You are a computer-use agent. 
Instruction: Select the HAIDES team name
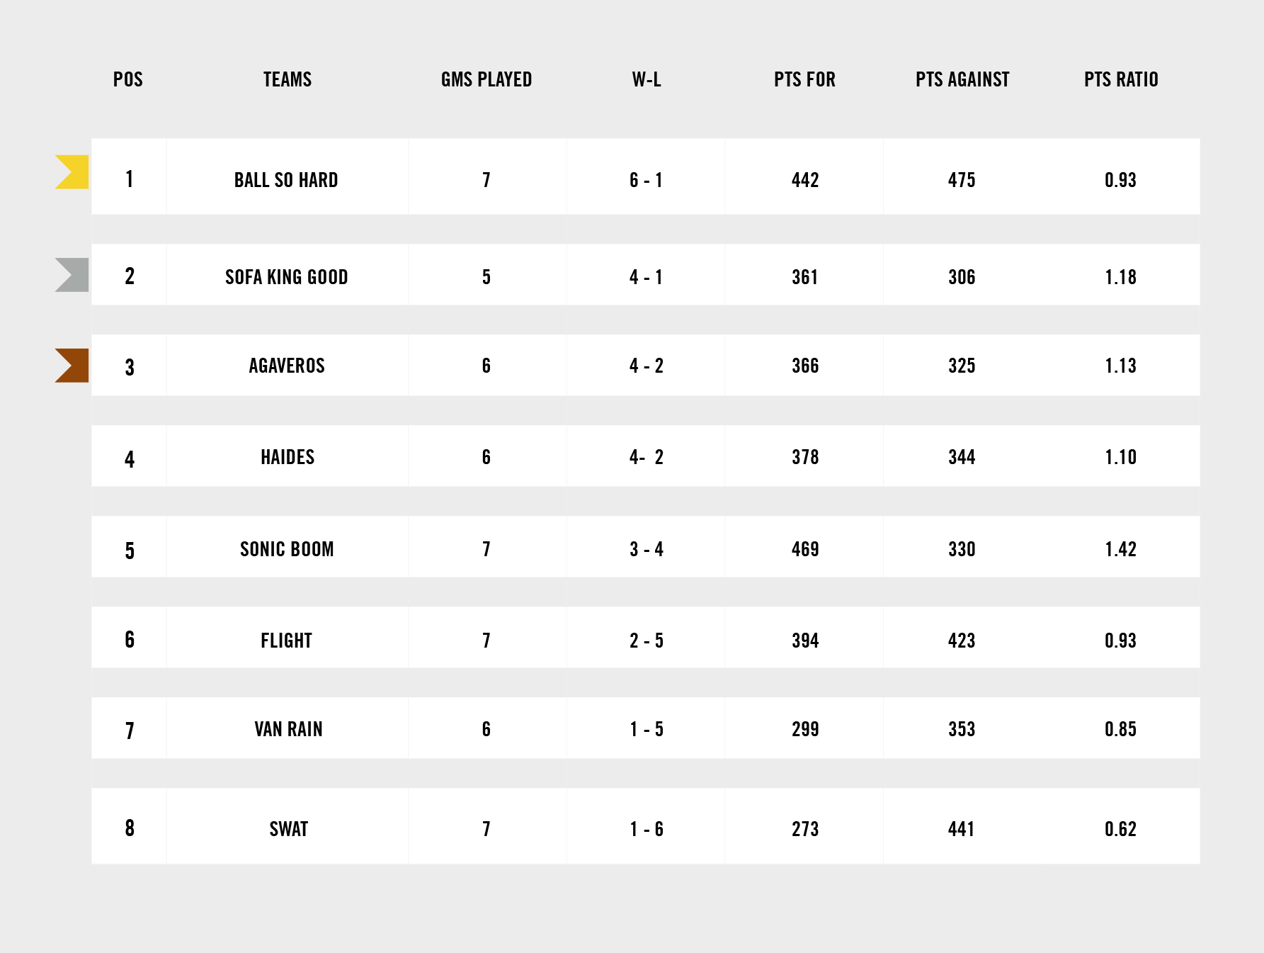(287, 457)
